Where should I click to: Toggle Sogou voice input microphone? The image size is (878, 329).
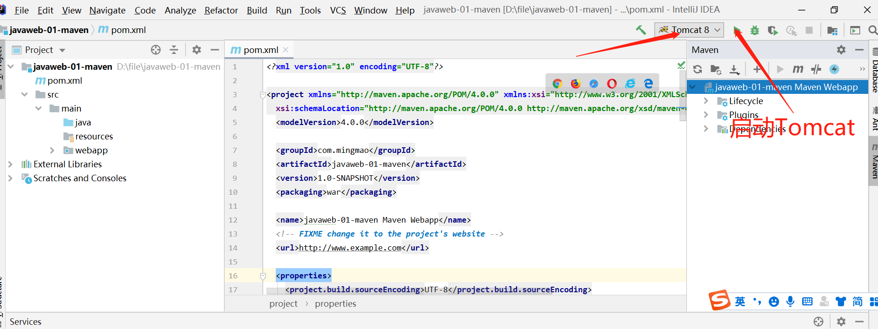pos(791,302)
